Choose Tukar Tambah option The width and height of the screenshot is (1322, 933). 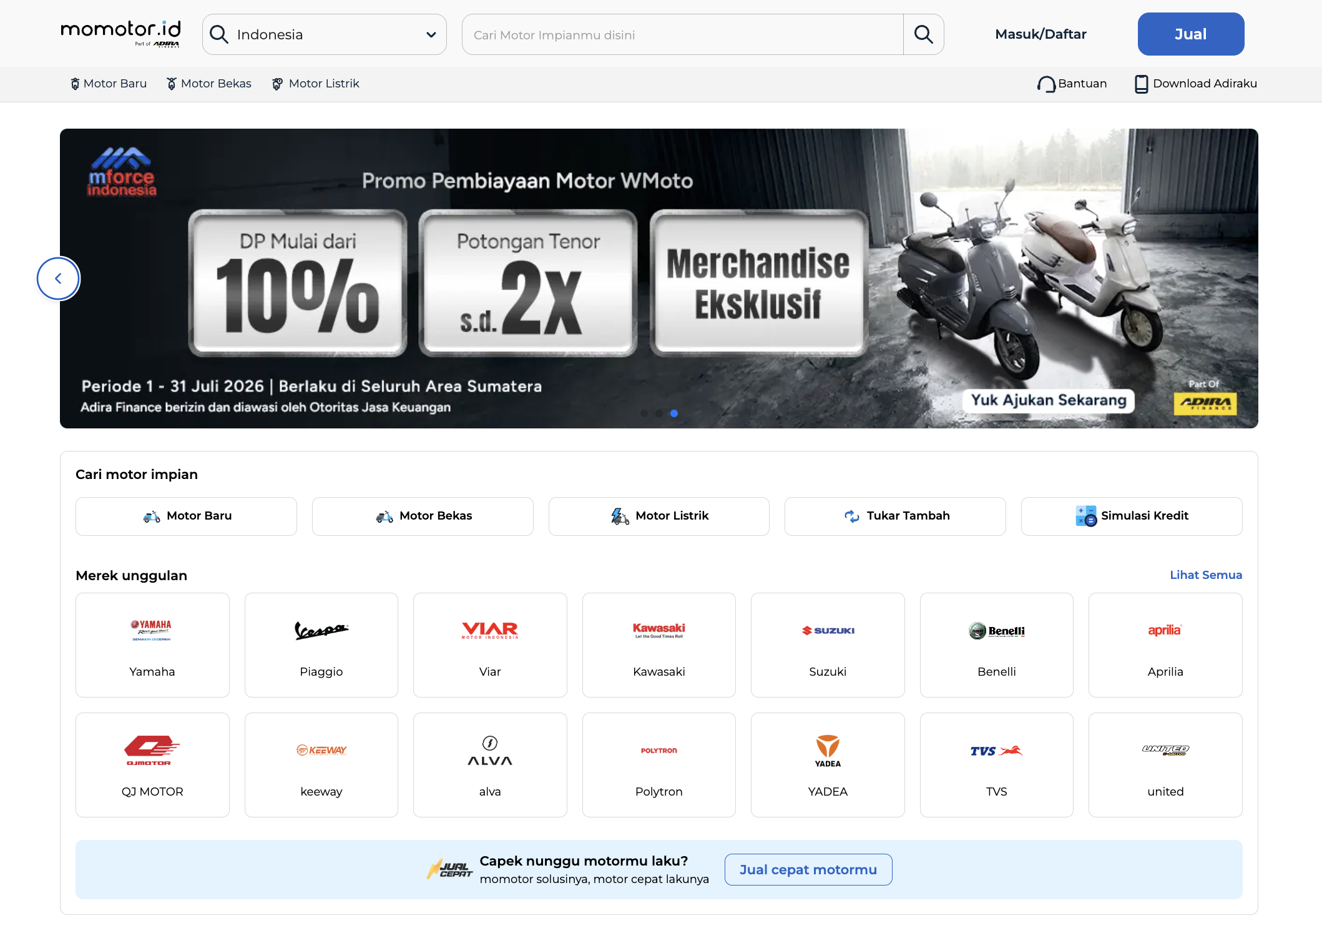click(895, 516)
